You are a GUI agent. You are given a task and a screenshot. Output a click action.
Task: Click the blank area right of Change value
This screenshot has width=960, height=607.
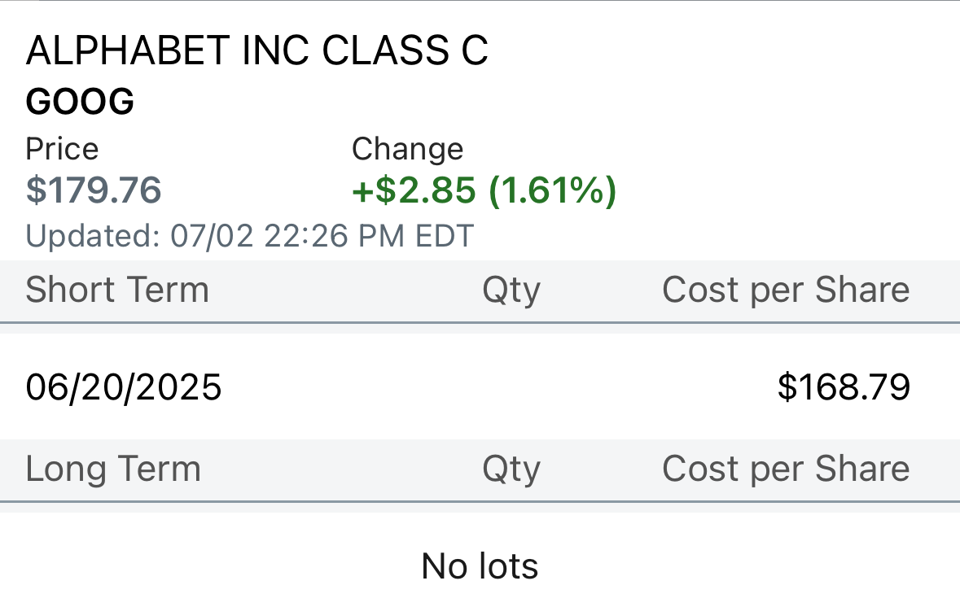(x=782, y=190)
